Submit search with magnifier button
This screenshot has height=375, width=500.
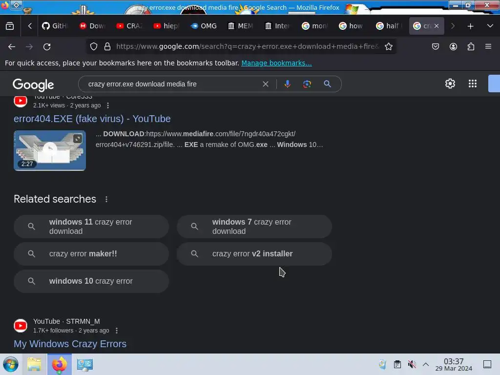click(x=327, y=84)
